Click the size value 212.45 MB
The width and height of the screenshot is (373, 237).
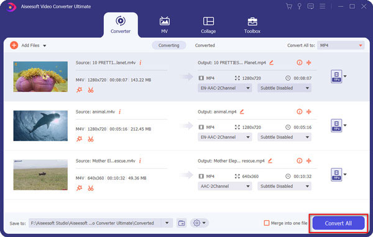[141, 129]
